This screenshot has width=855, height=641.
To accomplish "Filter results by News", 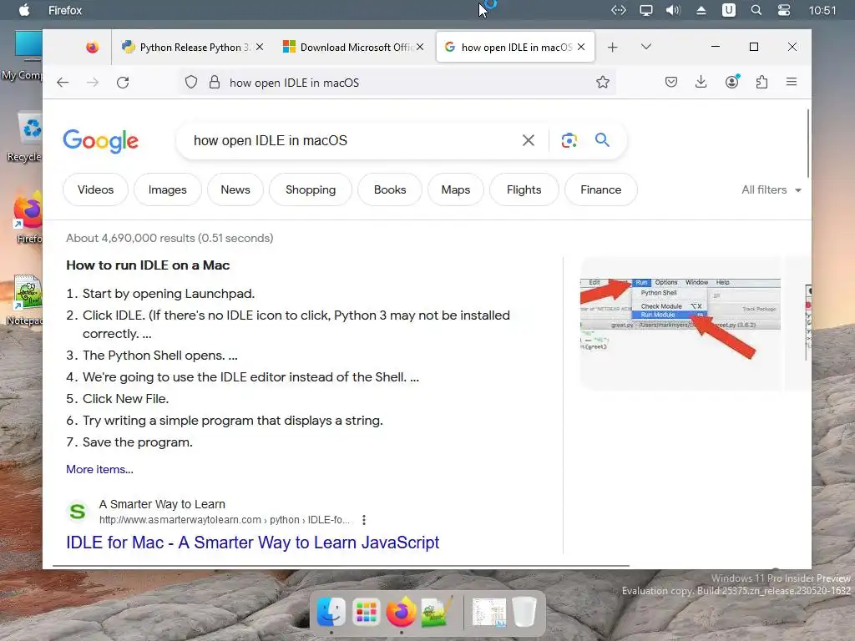I will 235,189.
